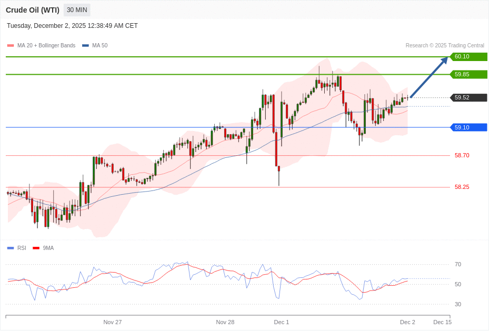Click the timestamp above the chart
Image resolution: width=489 pixels, height=331 pixels.
click(x=72, y=25)
